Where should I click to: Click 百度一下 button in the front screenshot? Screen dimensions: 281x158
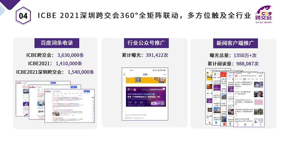87,91
